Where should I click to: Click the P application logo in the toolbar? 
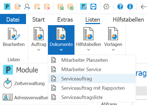click(x=7, y=7)
